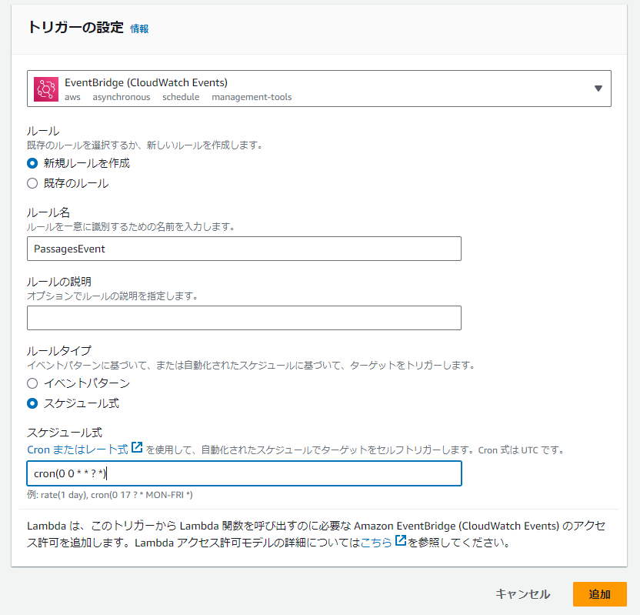The image size is (640, 615).
Task: Click the empty ルールの説明 input field
Action: (x=244, y=318)
